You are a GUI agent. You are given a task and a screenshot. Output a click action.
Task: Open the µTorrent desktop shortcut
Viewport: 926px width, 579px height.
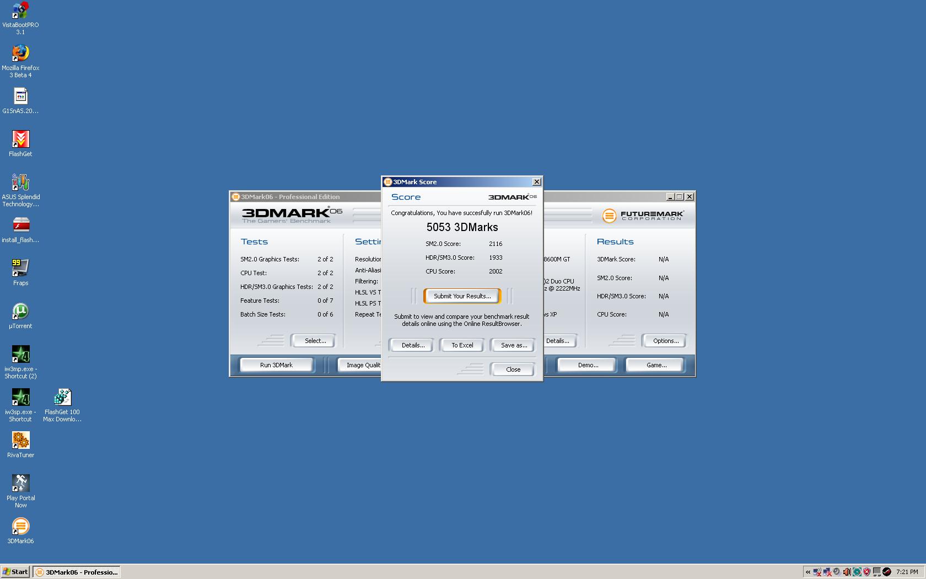point(20,316)
